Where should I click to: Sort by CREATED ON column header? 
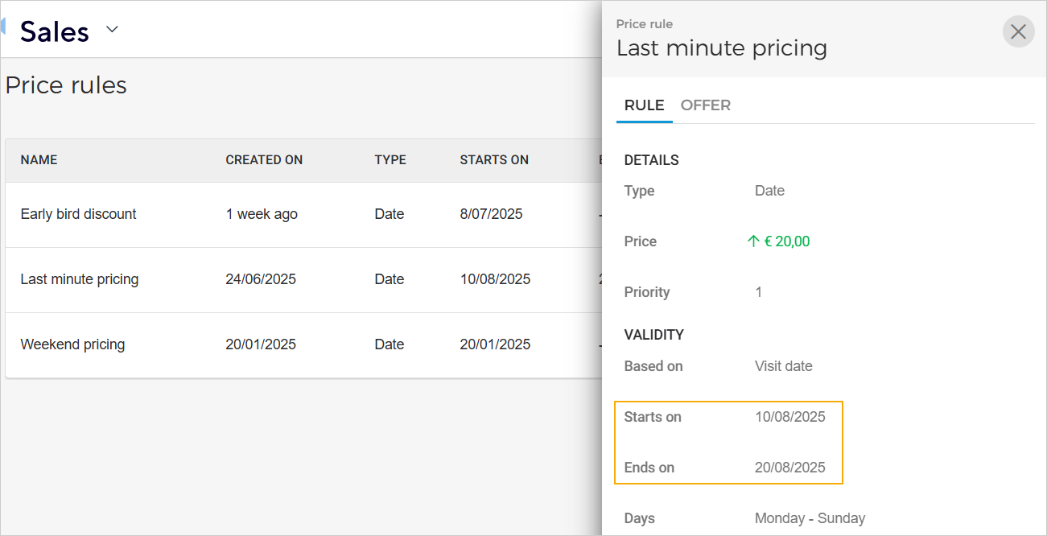click(264, 160)
